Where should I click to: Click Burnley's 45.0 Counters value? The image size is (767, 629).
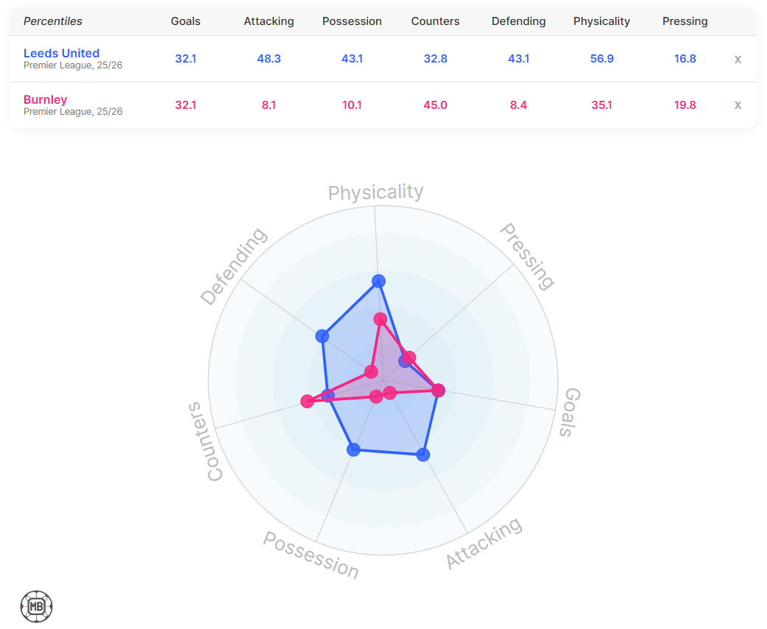[x=435, y=104]
